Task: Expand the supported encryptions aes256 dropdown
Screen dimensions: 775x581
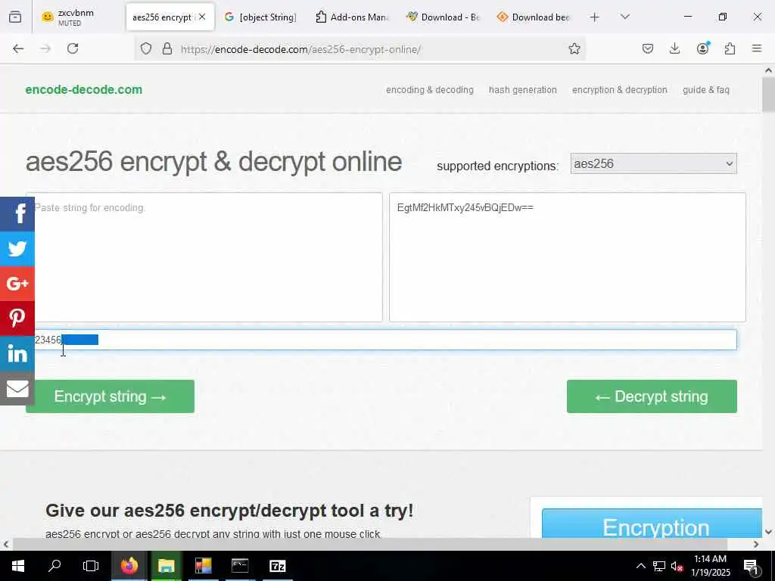Action: pos(653,163)
